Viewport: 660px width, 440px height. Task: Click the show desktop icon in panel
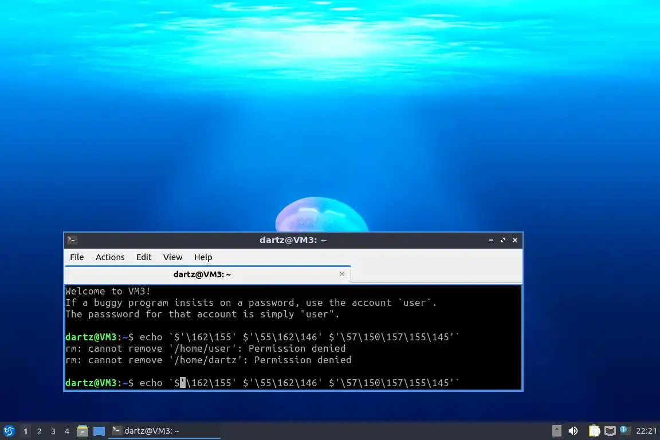click(99, 431)
